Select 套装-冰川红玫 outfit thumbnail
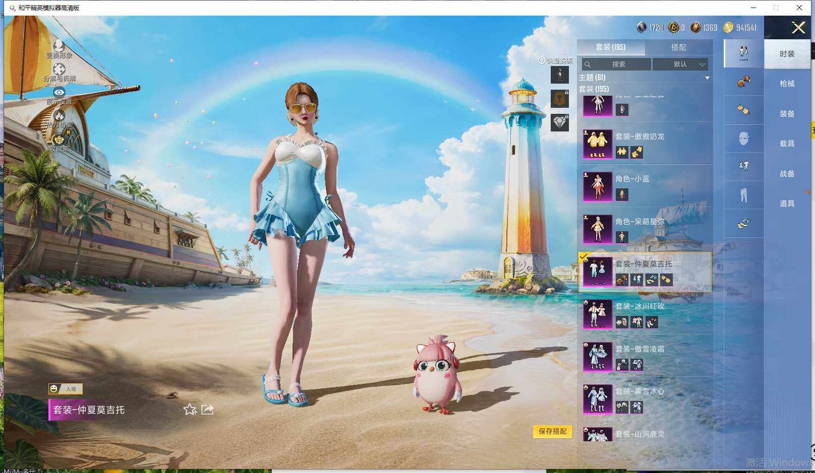Viewport: 815px width, 473px height. coord(598,314)
